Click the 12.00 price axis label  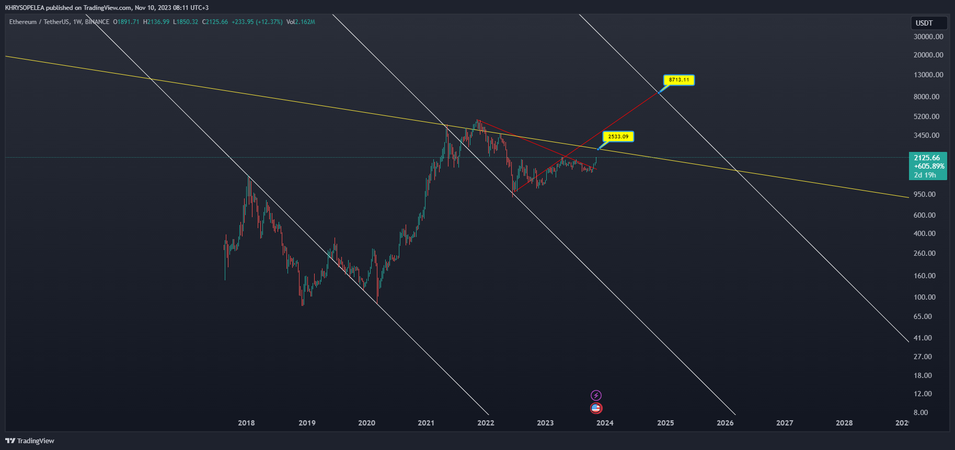923,394
